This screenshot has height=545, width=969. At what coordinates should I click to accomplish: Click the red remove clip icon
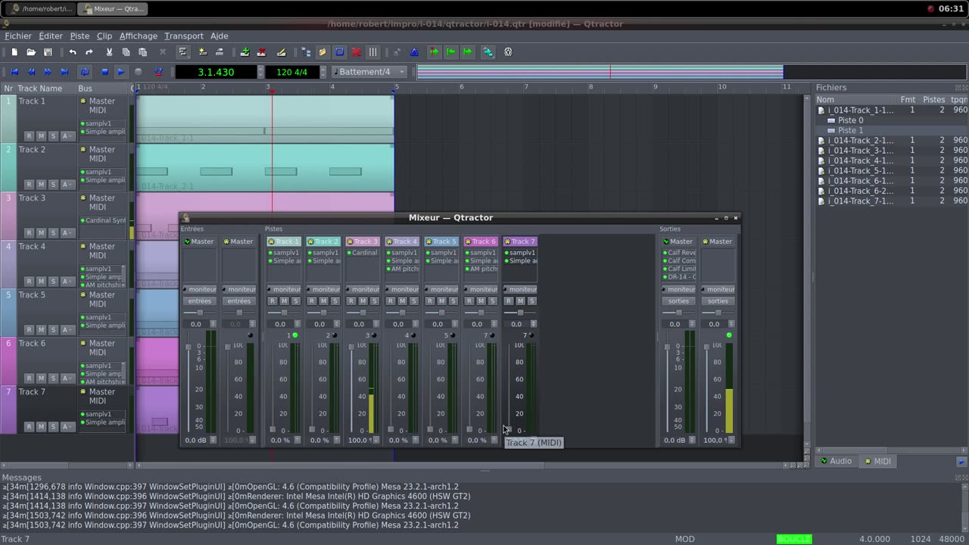point(262,52)
